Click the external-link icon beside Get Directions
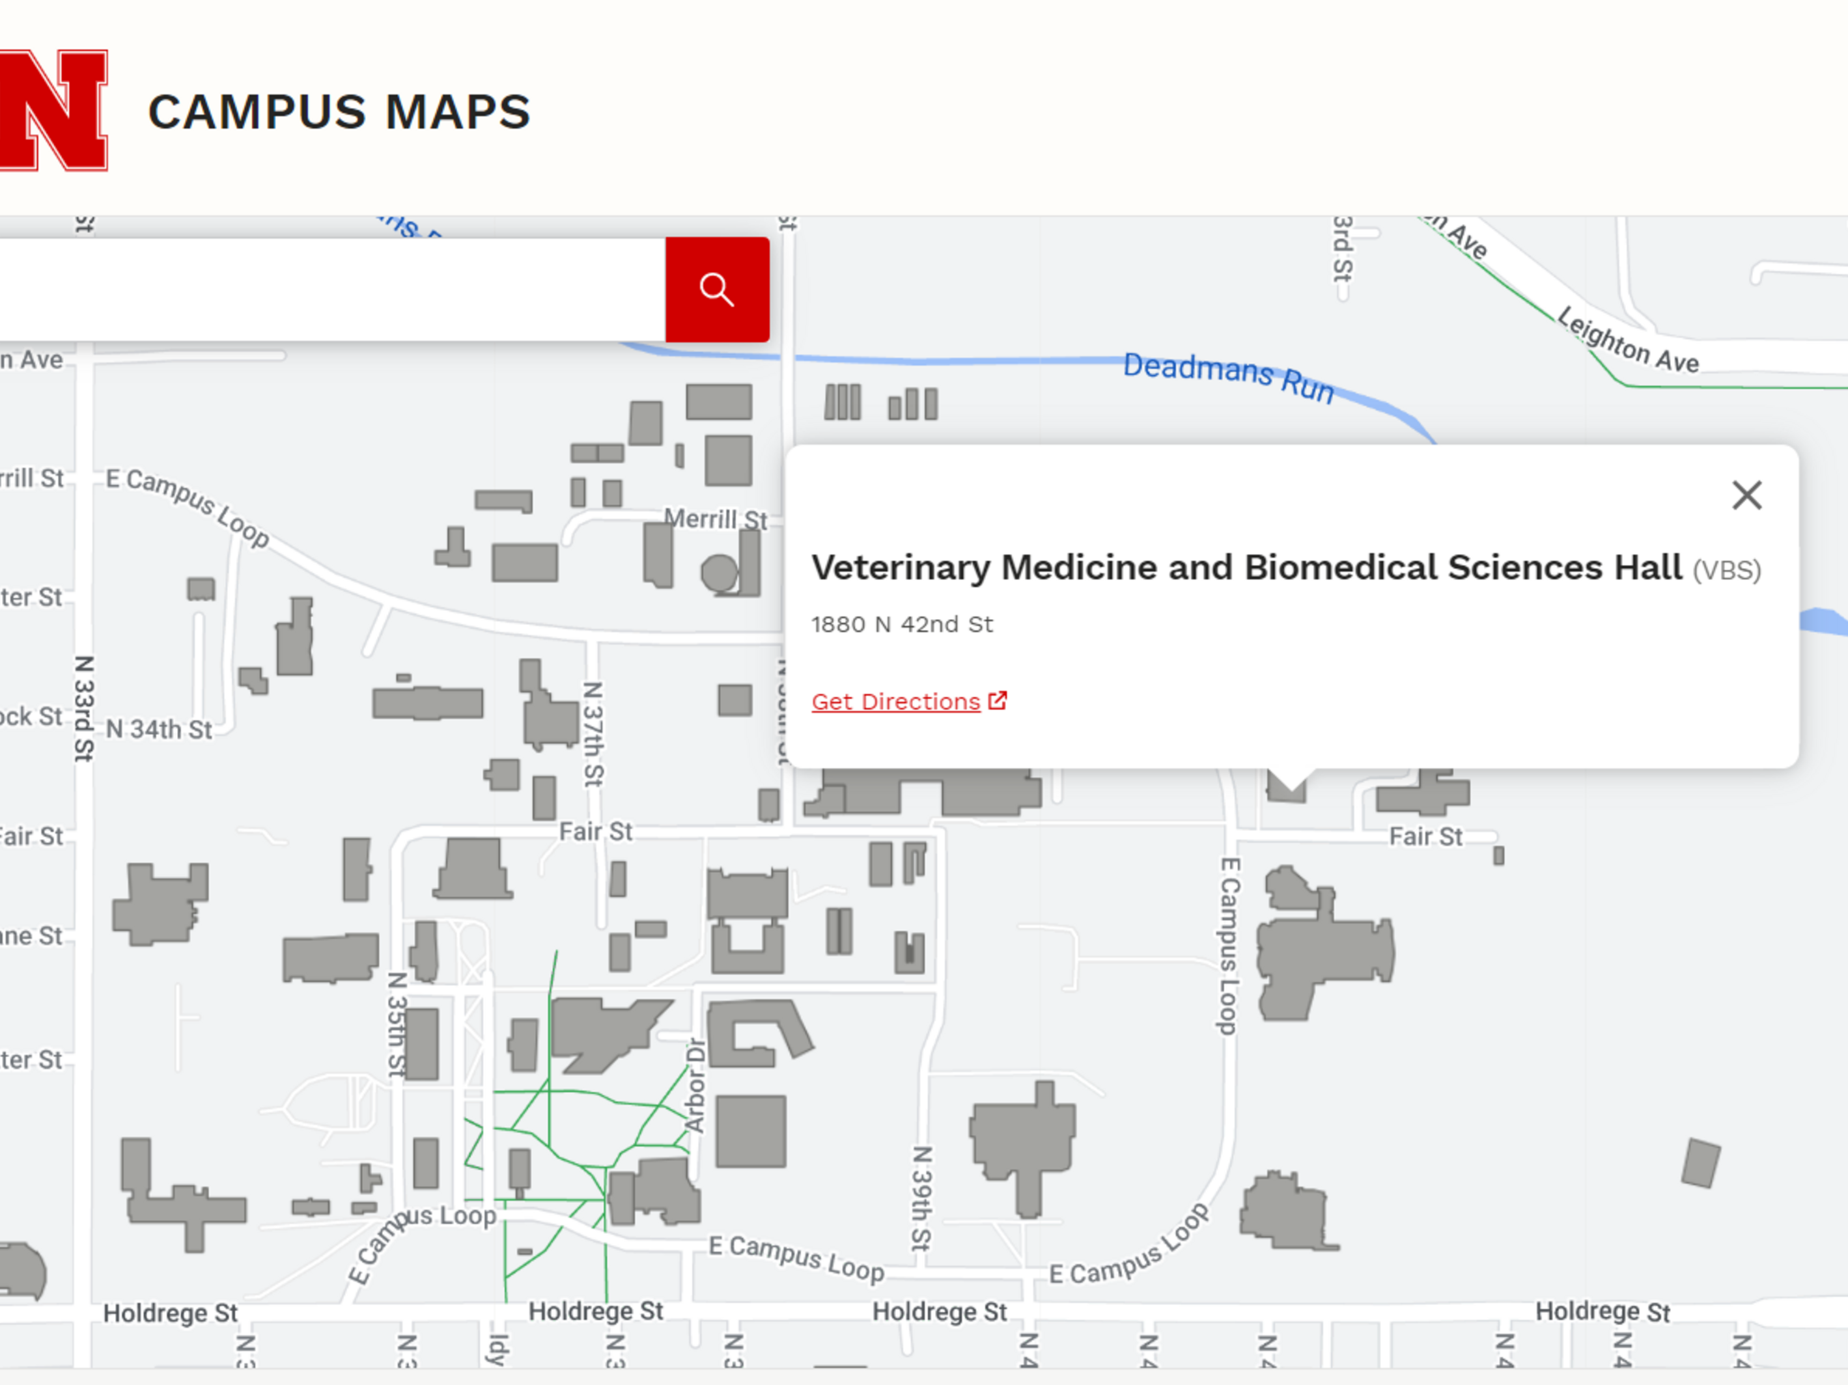 click(998, 700)
